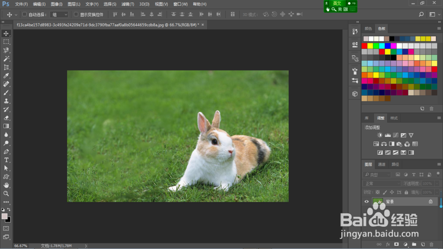The image size is (443, 249).
Task: Switch to the 样式 panel tab
Action: click(394, 118)
